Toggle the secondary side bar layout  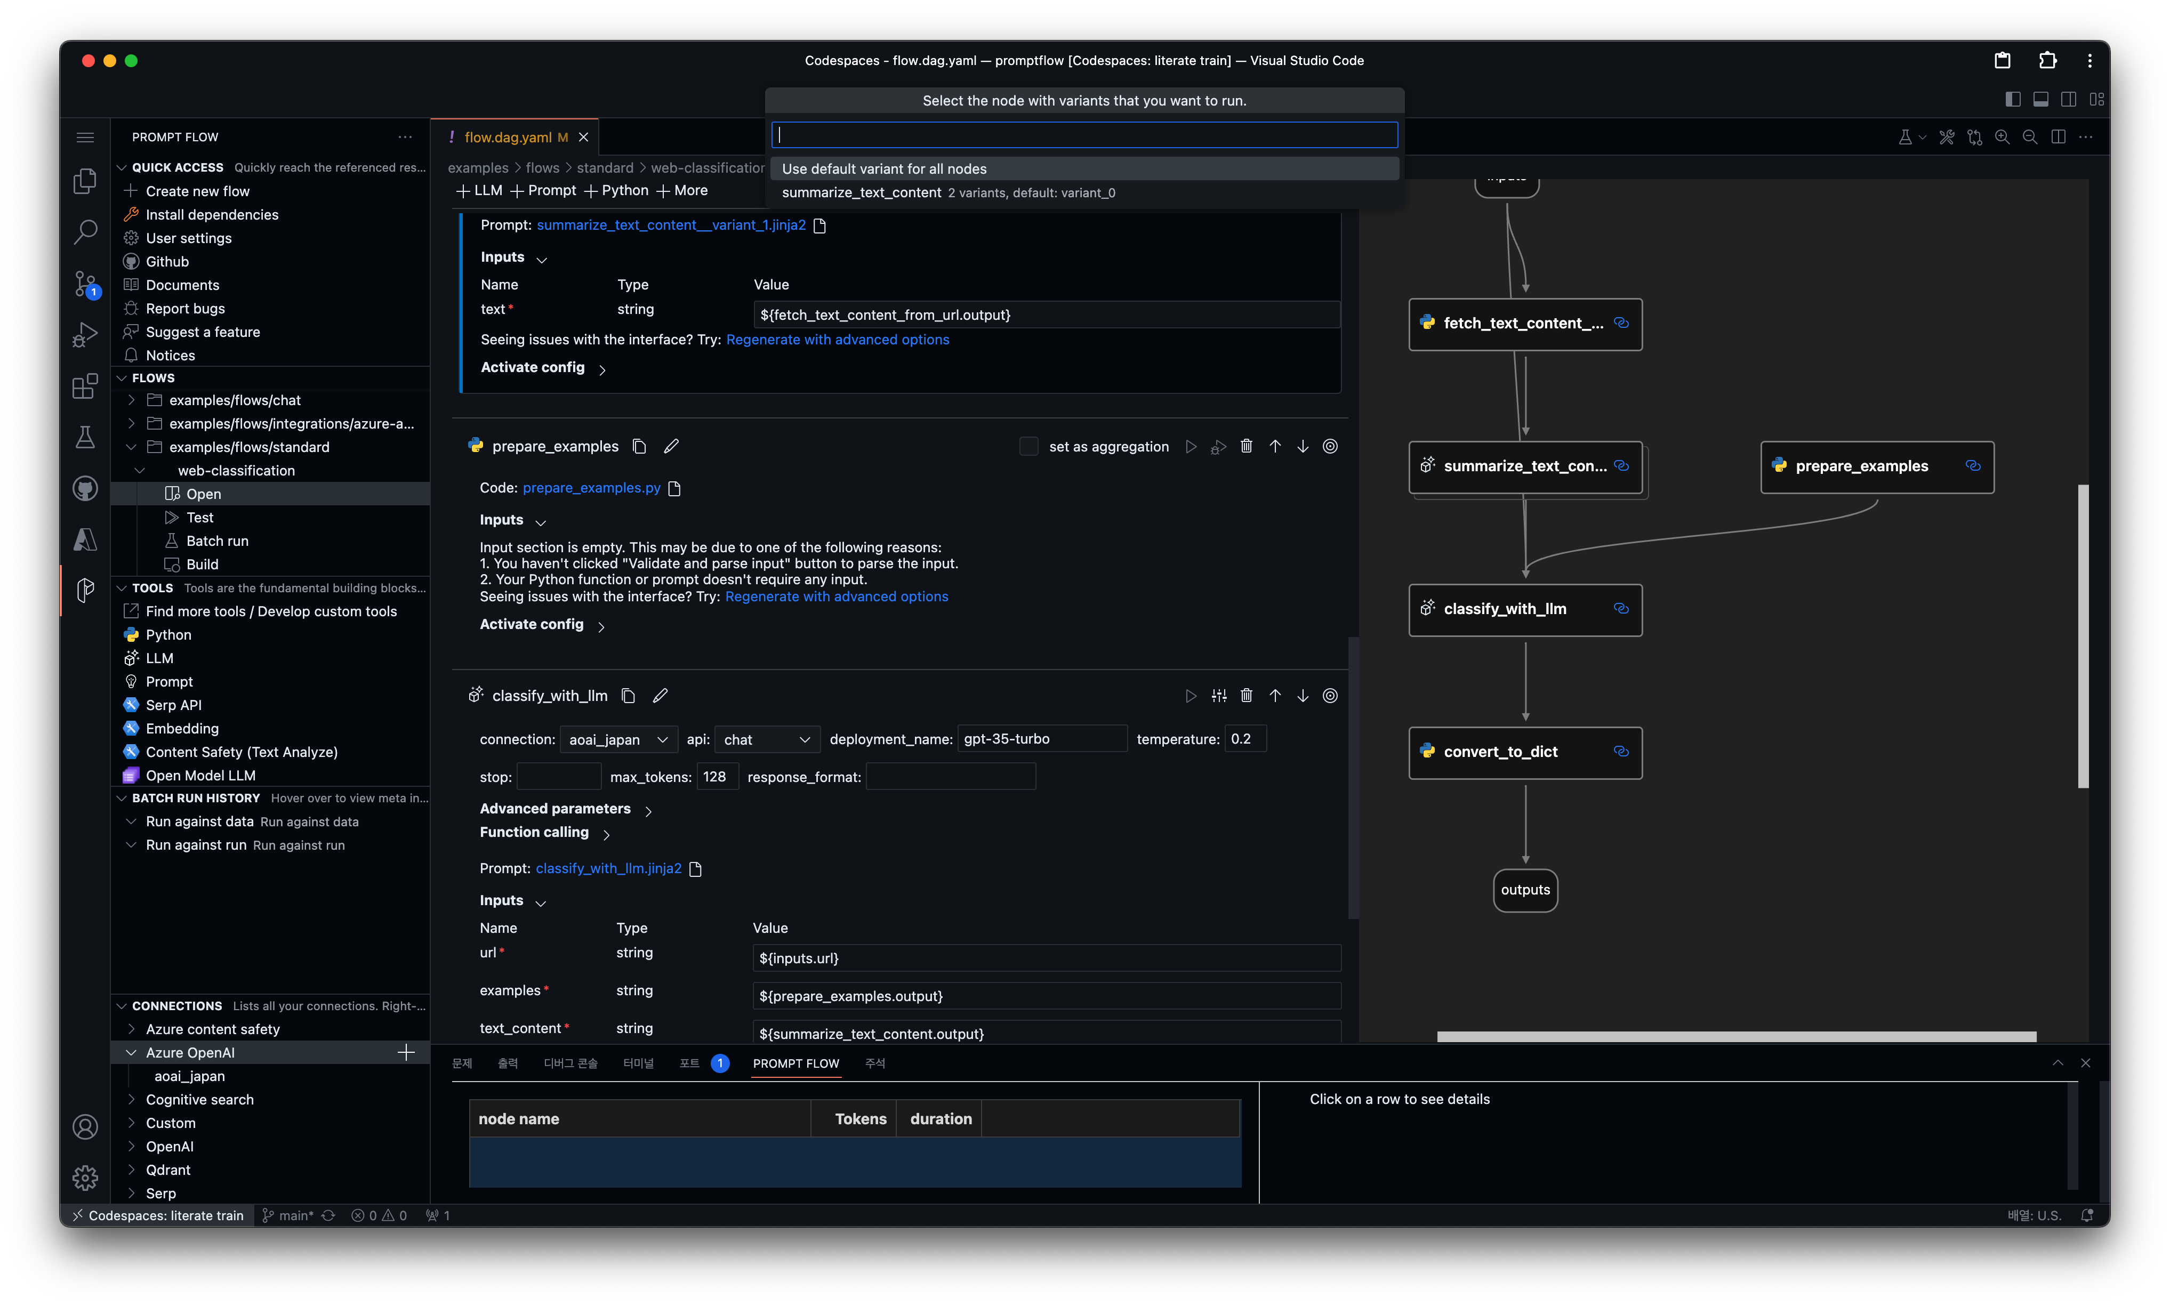click(x=2069, y=100)
